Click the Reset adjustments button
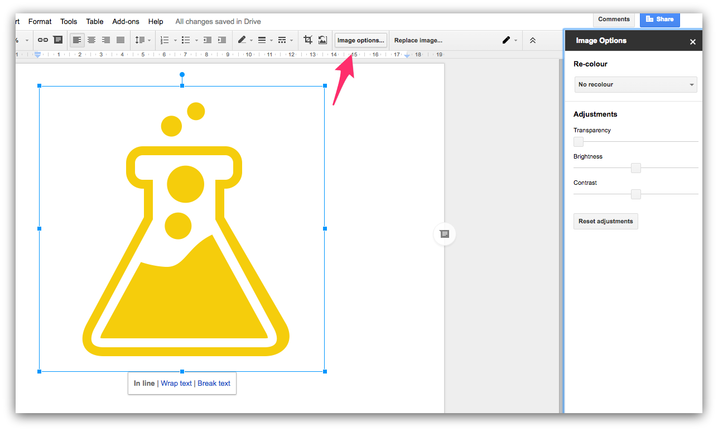Image resolution: width=718 pixels, height=431 pixels. [x=605, y=221]
